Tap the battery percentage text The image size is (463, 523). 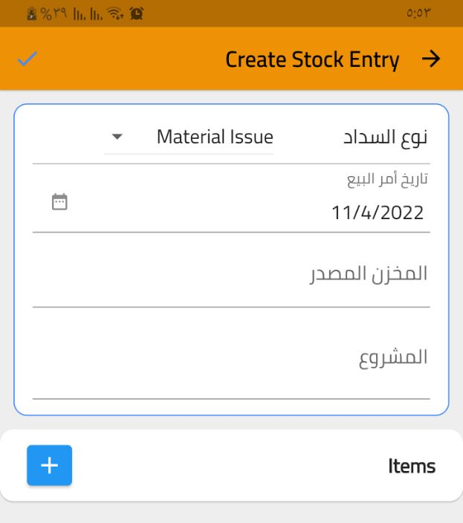pyautogui.click(x=54, y=13)
